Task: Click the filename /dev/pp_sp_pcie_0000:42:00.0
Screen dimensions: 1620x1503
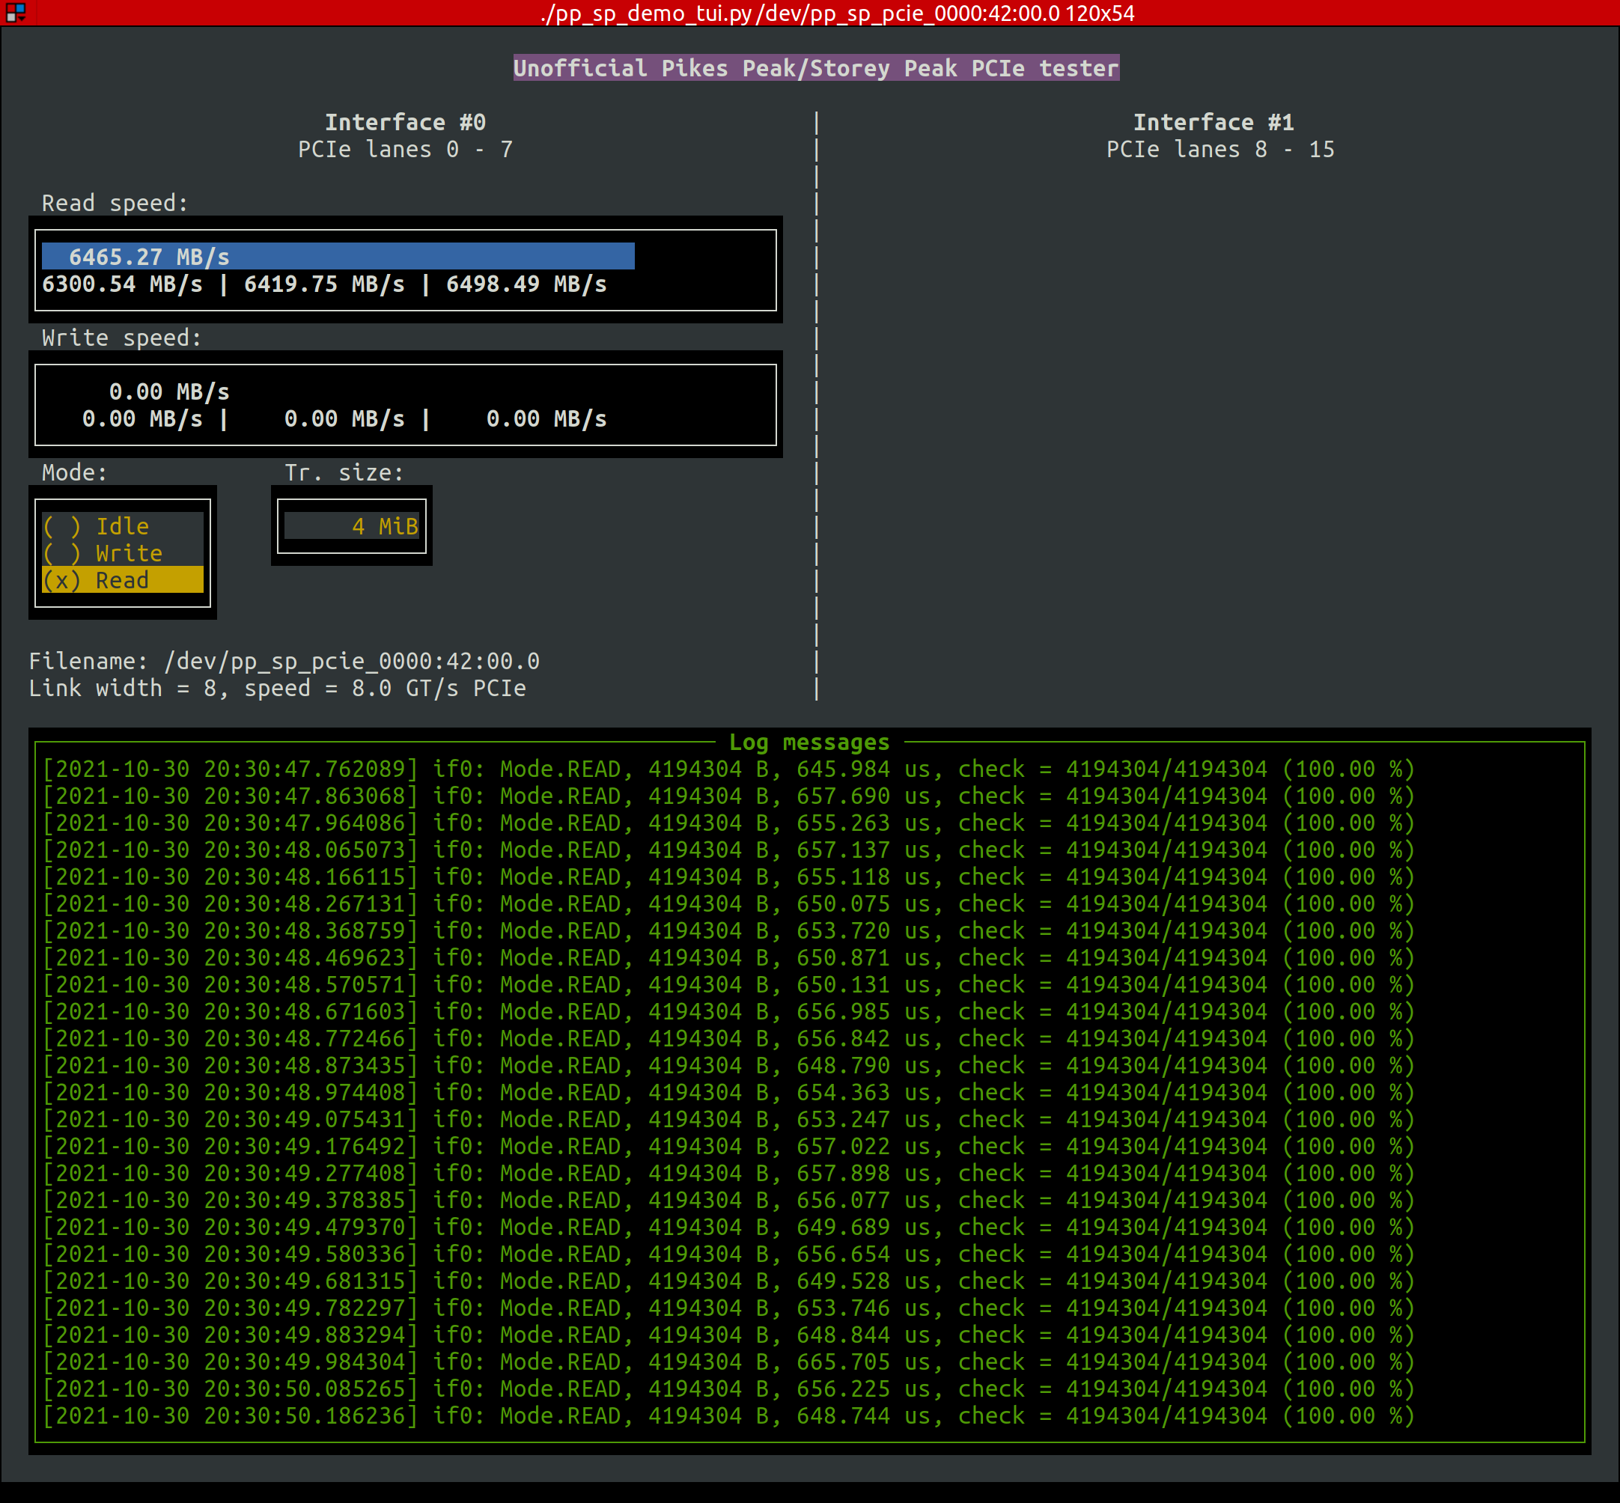Action: pos(352,660)
